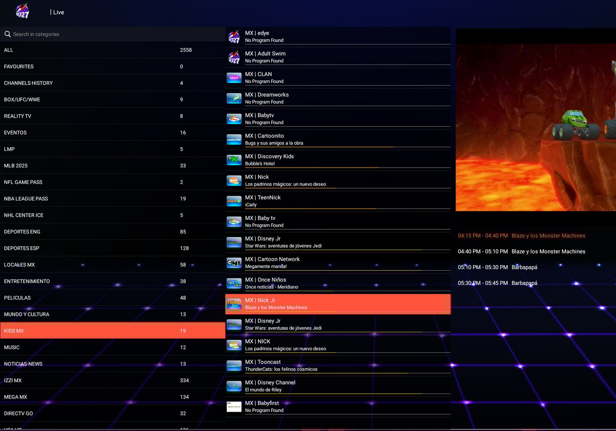Screen dimensions: 616x431
Task: Play the MX | Adult Swim channel
Action: click(x=338, y=57)
